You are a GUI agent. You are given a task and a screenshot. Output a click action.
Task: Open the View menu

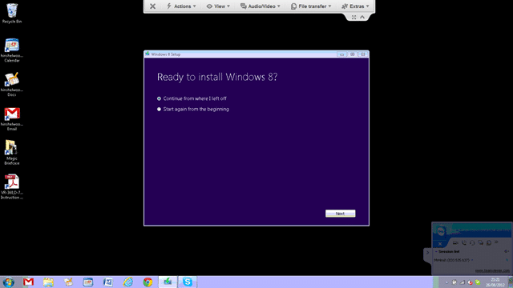coord(218,6)
